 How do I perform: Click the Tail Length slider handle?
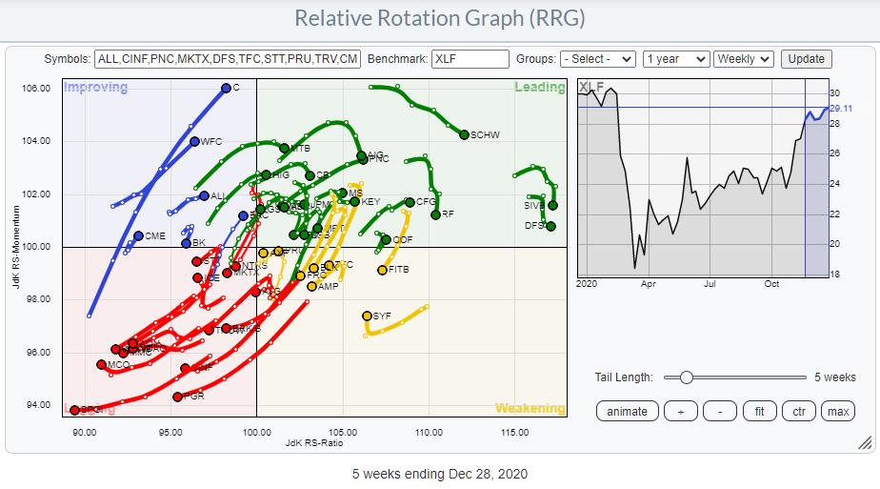tap(686, 377)
